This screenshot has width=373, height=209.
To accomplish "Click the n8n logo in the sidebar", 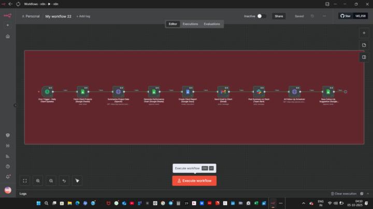I will pyautogui.click(x=8, y=16).
